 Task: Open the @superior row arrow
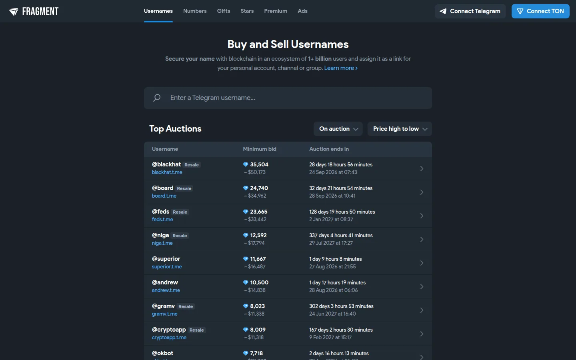[422, 263]
